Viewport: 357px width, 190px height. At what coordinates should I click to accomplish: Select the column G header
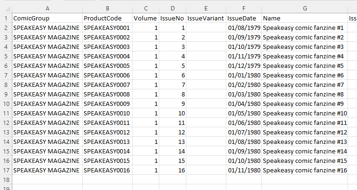[305, 9]
